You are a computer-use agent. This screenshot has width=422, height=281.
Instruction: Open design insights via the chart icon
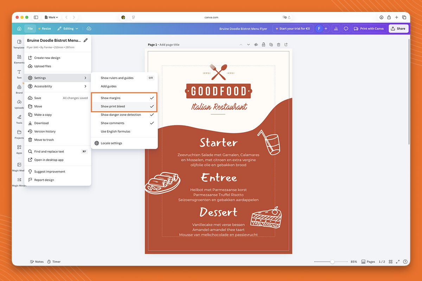(x=335, y=28)
